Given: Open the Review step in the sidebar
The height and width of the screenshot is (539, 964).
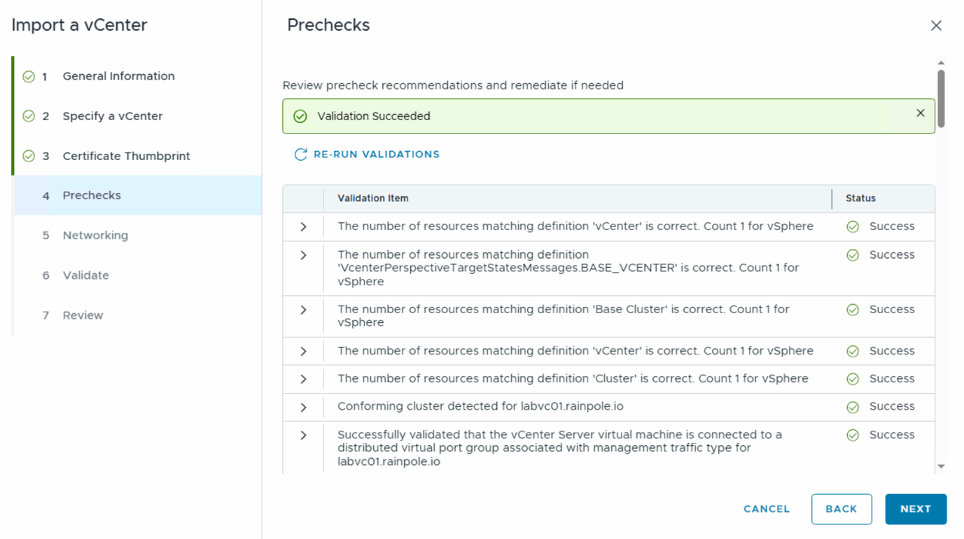Looking at the screenshot, I should (83, 315).
